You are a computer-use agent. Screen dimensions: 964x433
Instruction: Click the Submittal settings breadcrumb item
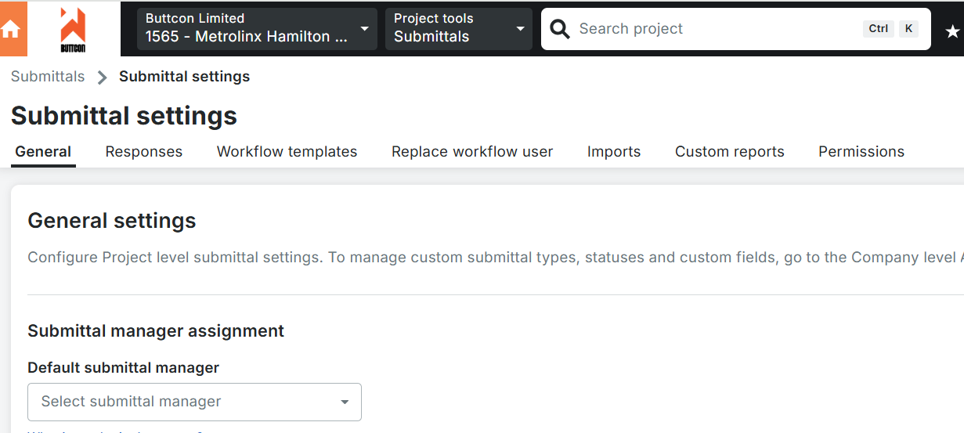184,77
